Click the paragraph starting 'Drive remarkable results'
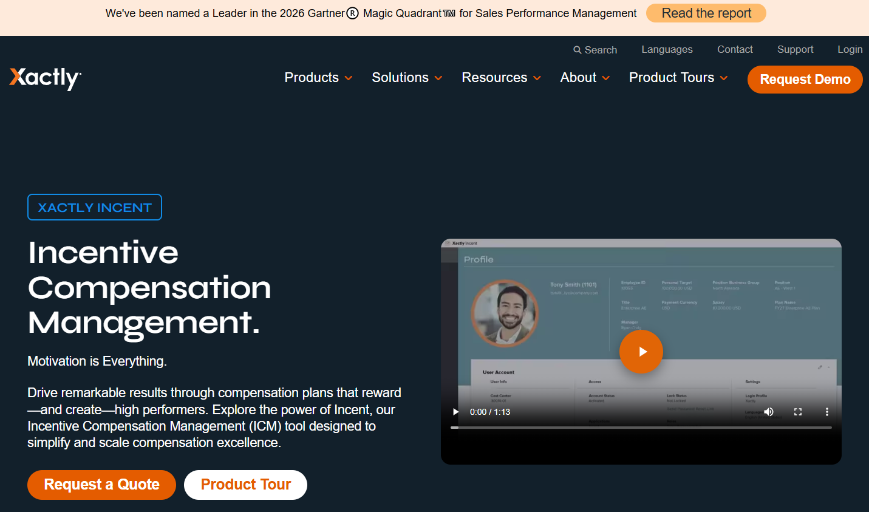869x512 pixels. (x=214, y=418)
